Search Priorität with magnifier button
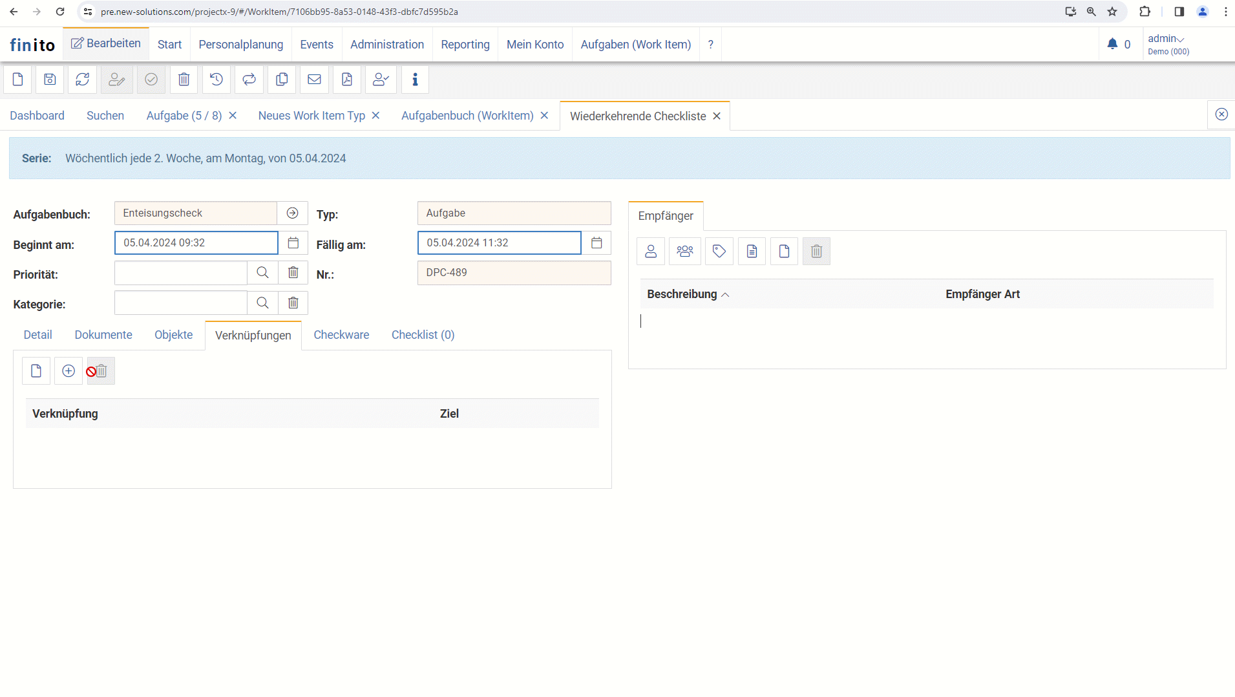 (x=262, y=273)
